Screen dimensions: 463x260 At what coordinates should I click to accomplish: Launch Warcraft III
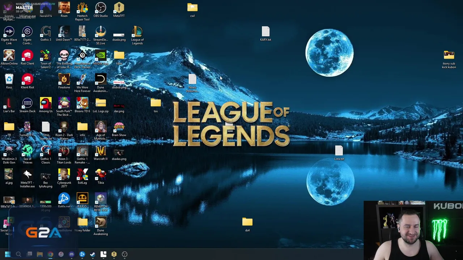pyautogui.click(x=101, y=153)
